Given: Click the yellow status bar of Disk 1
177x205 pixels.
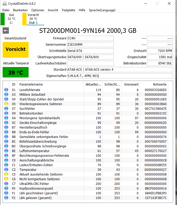Looking at the screenshot, I should pyautogui.click(x=24, y=19).
